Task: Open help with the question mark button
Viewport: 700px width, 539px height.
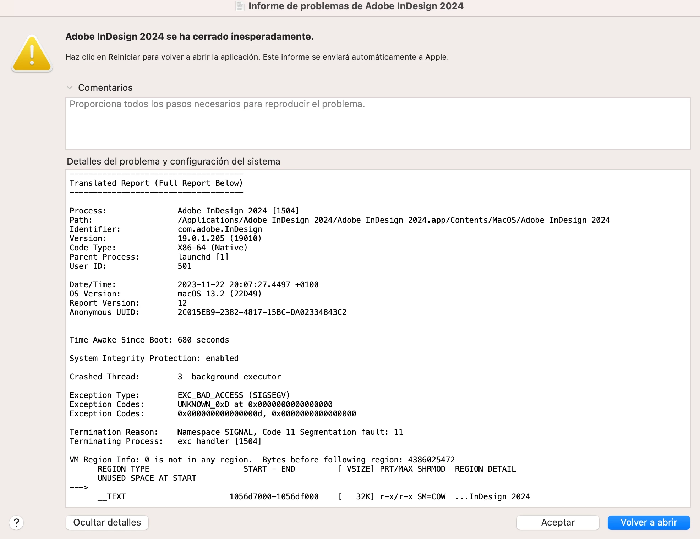Action: tap(16, 522)
